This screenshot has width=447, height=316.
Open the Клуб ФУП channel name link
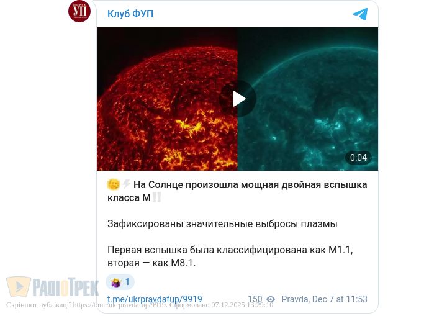130,14
